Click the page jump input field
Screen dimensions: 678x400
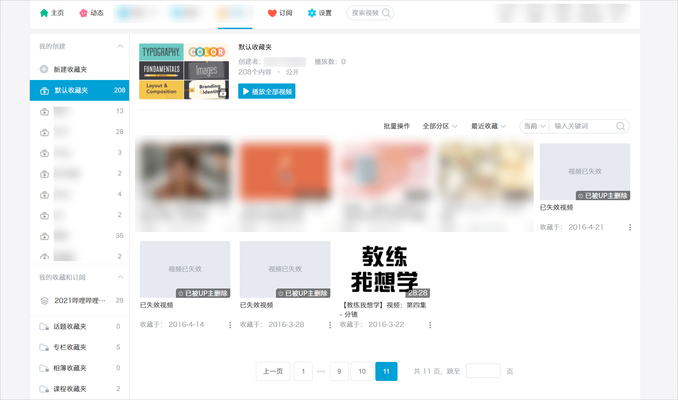click(x=483, y=371)
